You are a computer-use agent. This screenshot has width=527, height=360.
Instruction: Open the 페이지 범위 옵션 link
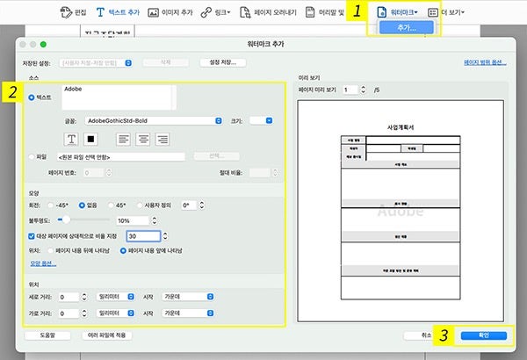coord(485,62)
